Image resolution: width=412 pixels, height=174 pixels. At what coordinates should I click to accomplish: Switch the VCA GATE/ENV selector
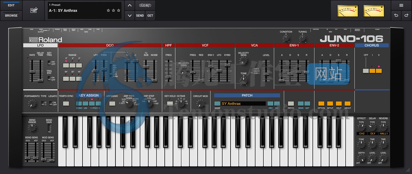[252, 71]
